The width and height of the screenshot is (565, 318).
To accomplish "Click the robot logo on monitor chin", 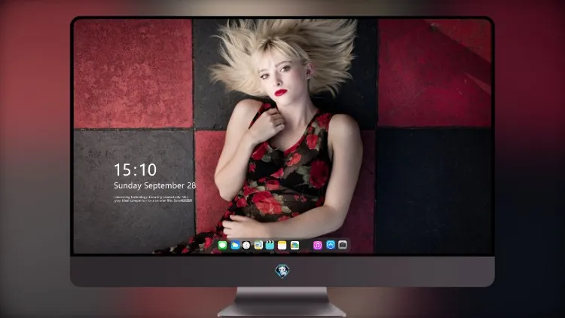I will click(282, 271).
